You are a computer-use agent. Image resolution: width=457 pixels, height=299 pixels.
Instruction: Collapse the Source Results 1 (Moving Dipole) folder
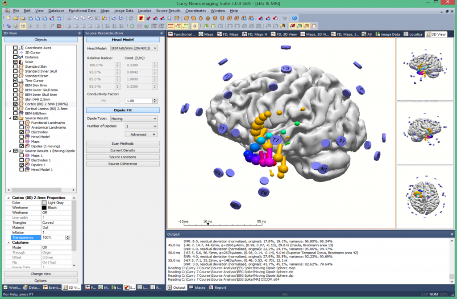10,151
